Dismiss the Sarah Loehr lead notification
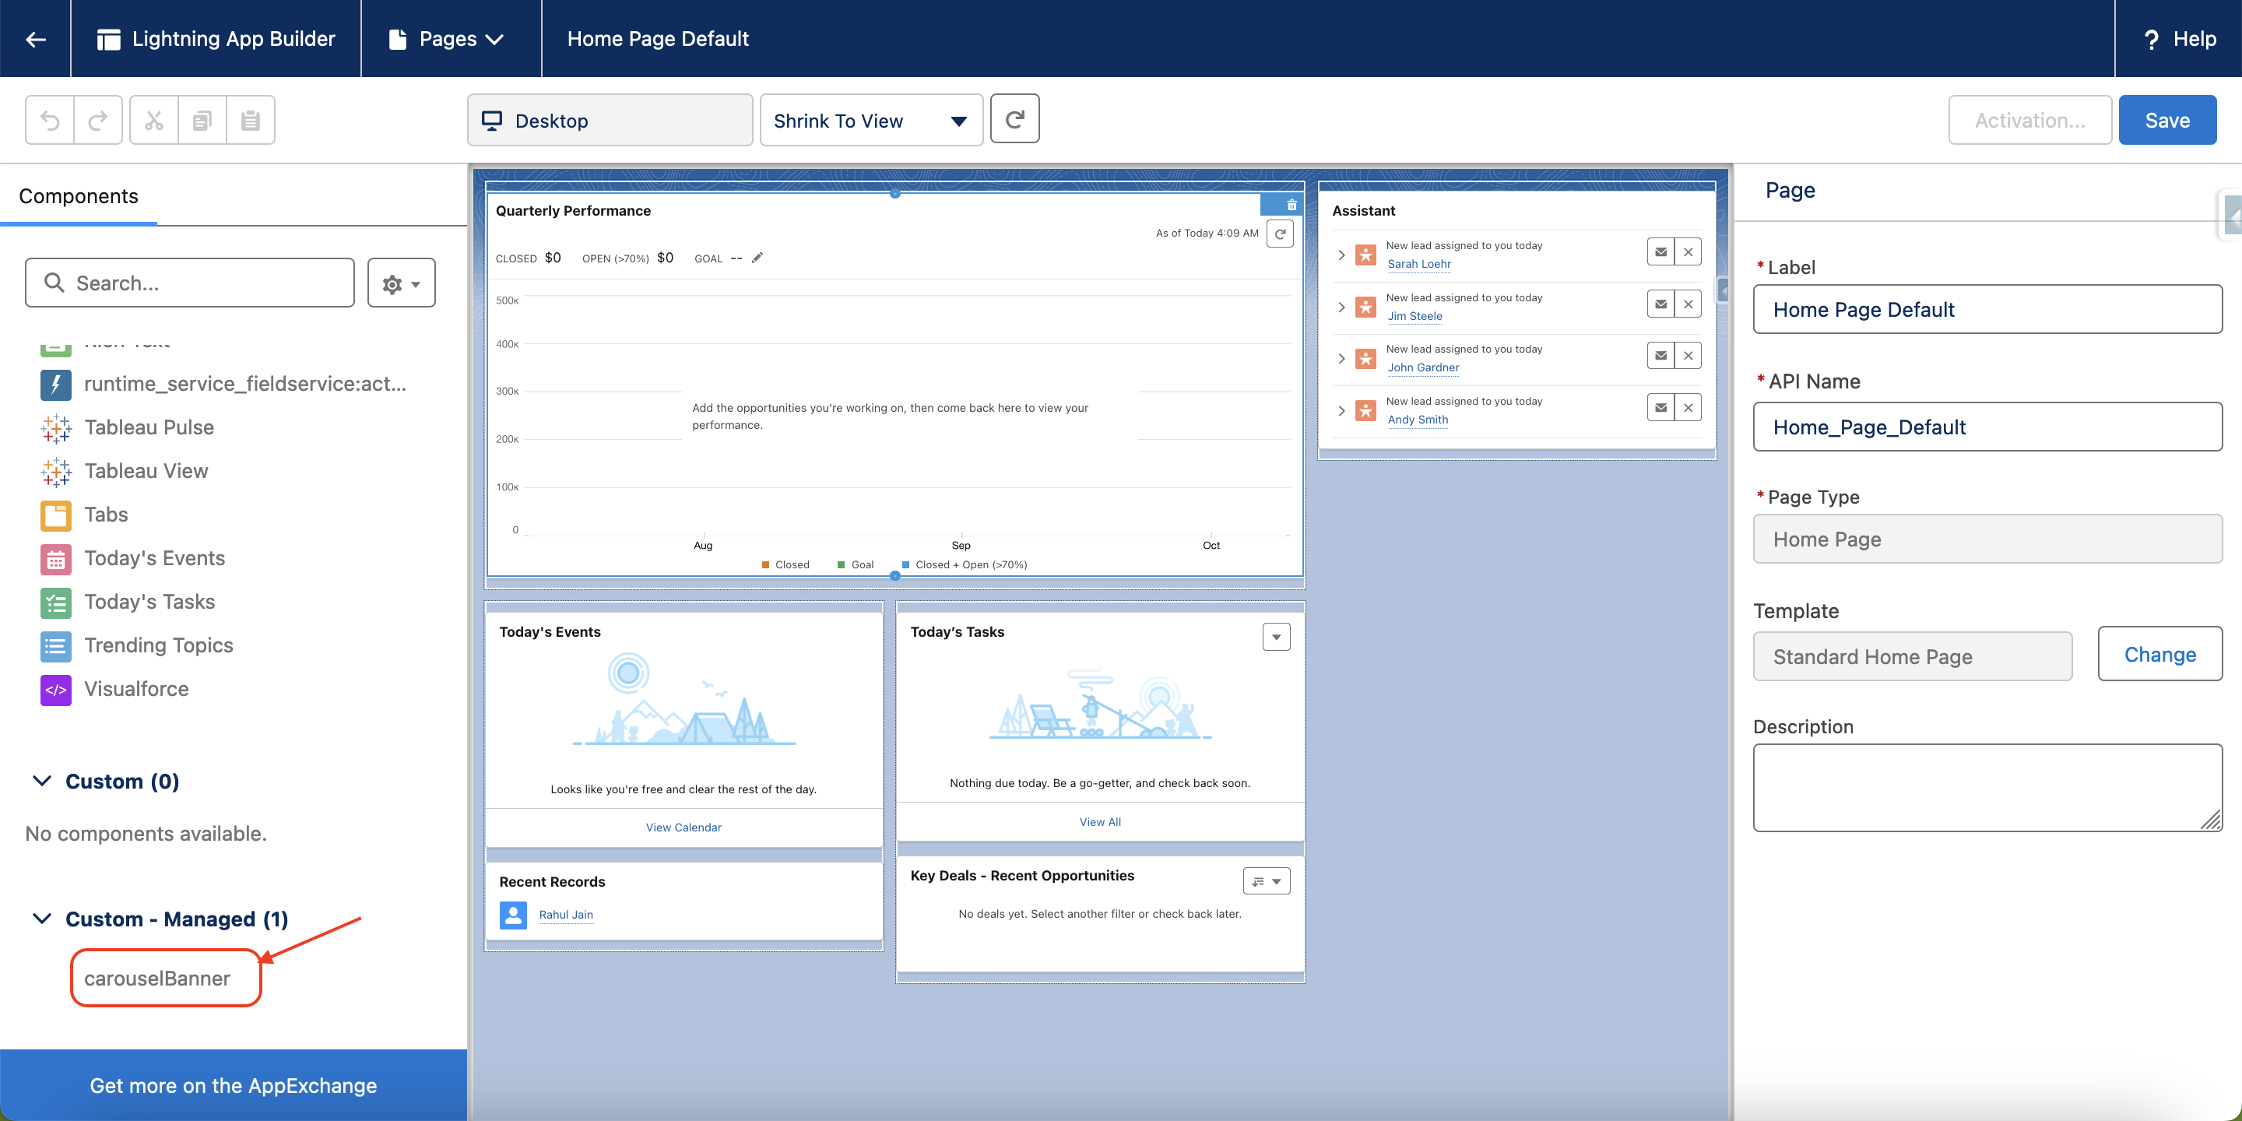 1688,251
